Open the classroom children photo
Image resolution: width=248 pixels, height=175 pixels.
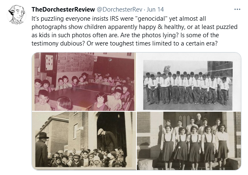(x=84, y=82)
